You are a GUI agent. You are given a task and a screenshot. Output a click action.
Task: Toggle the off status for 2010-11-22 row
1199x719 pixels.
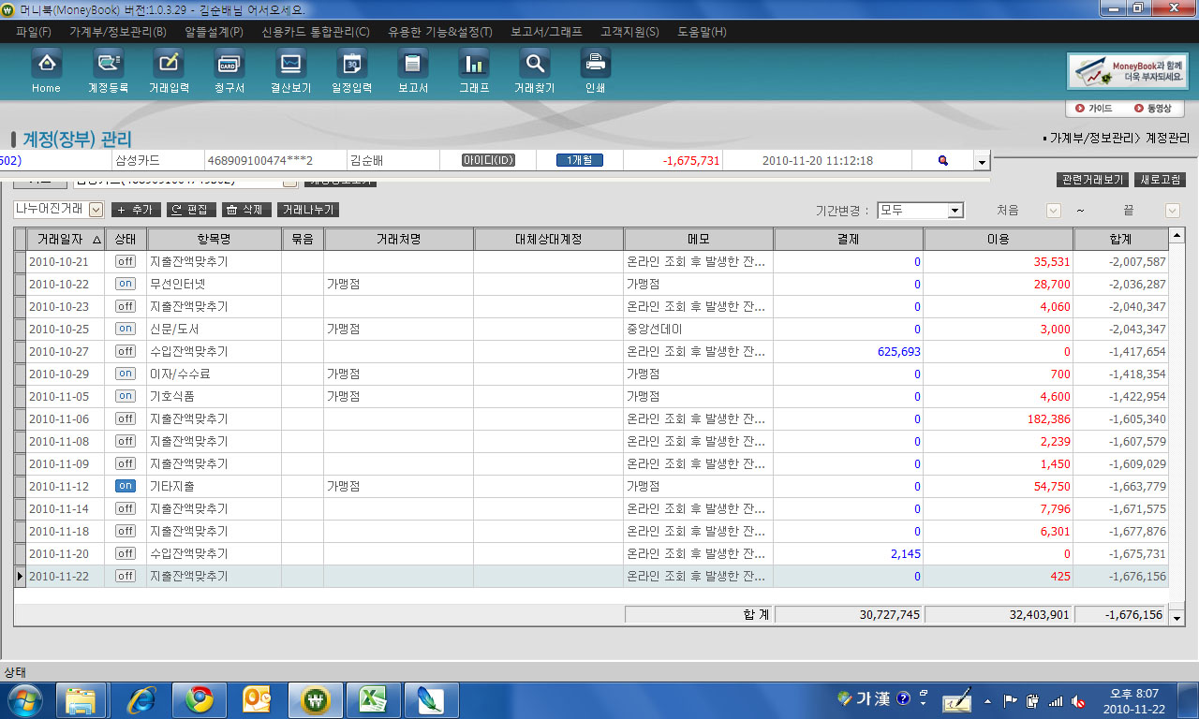pyautogui.click(x=125, y=576)
